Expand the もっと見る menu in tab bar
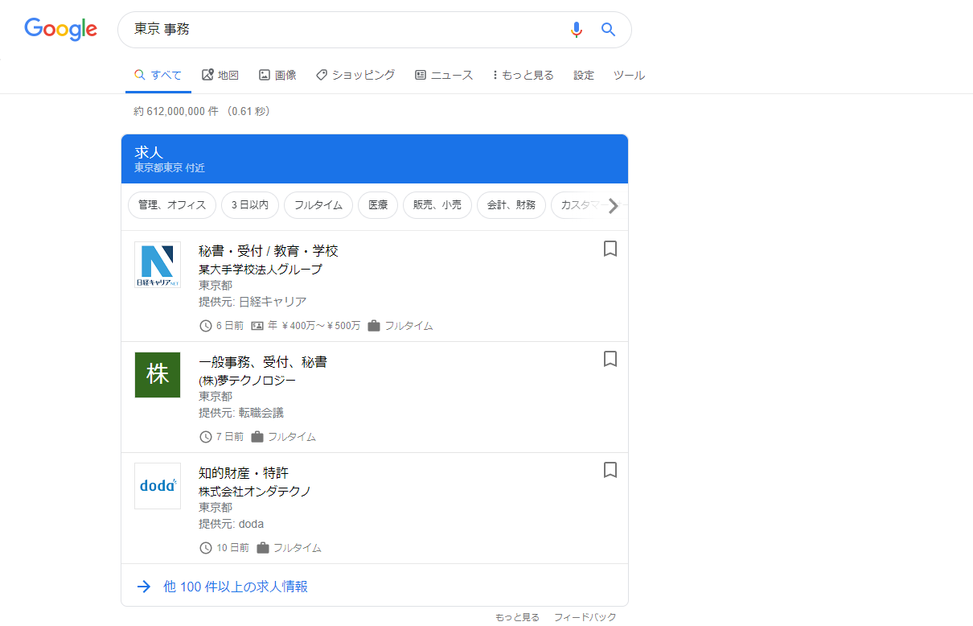 coord(523,75)
